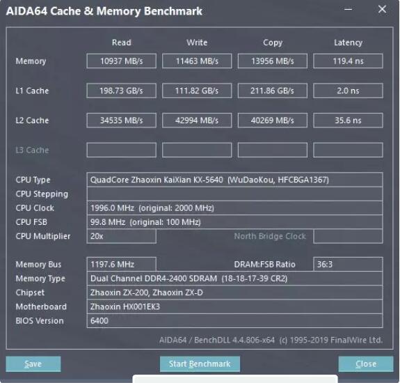400x383 pixels.
Task: Select Memory Latency value 119.4 ns
Action: coord(348,61)
